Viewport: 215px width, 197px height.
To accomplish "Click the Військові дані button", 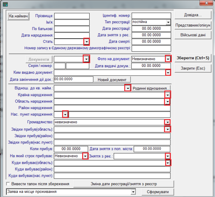I will (193, 35).
